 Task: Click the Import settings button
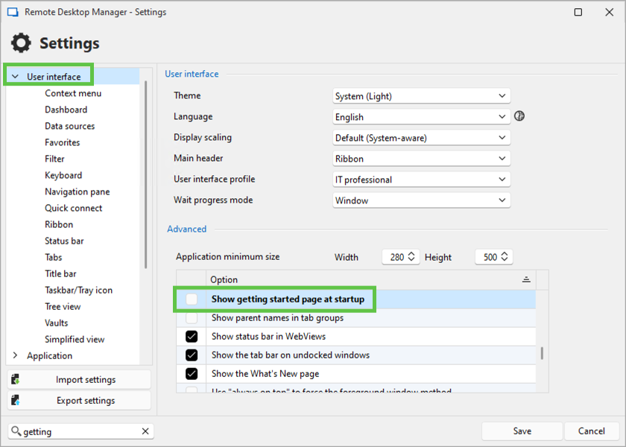(x=79, y=379)
